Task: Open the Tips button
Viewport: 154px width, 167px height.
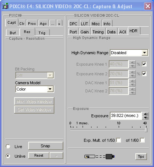Action: [x=141, y=157]
